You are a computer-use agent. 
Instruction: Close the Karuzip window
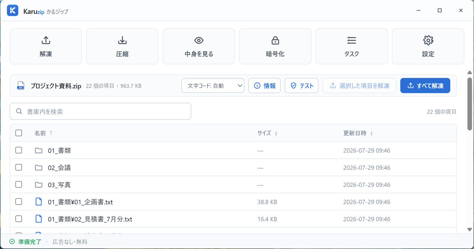tap(461, 10)
